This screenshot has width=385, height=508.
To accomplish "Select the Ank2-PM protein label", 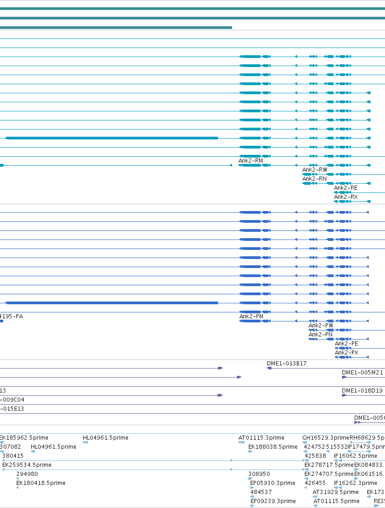I will (251, 316).
